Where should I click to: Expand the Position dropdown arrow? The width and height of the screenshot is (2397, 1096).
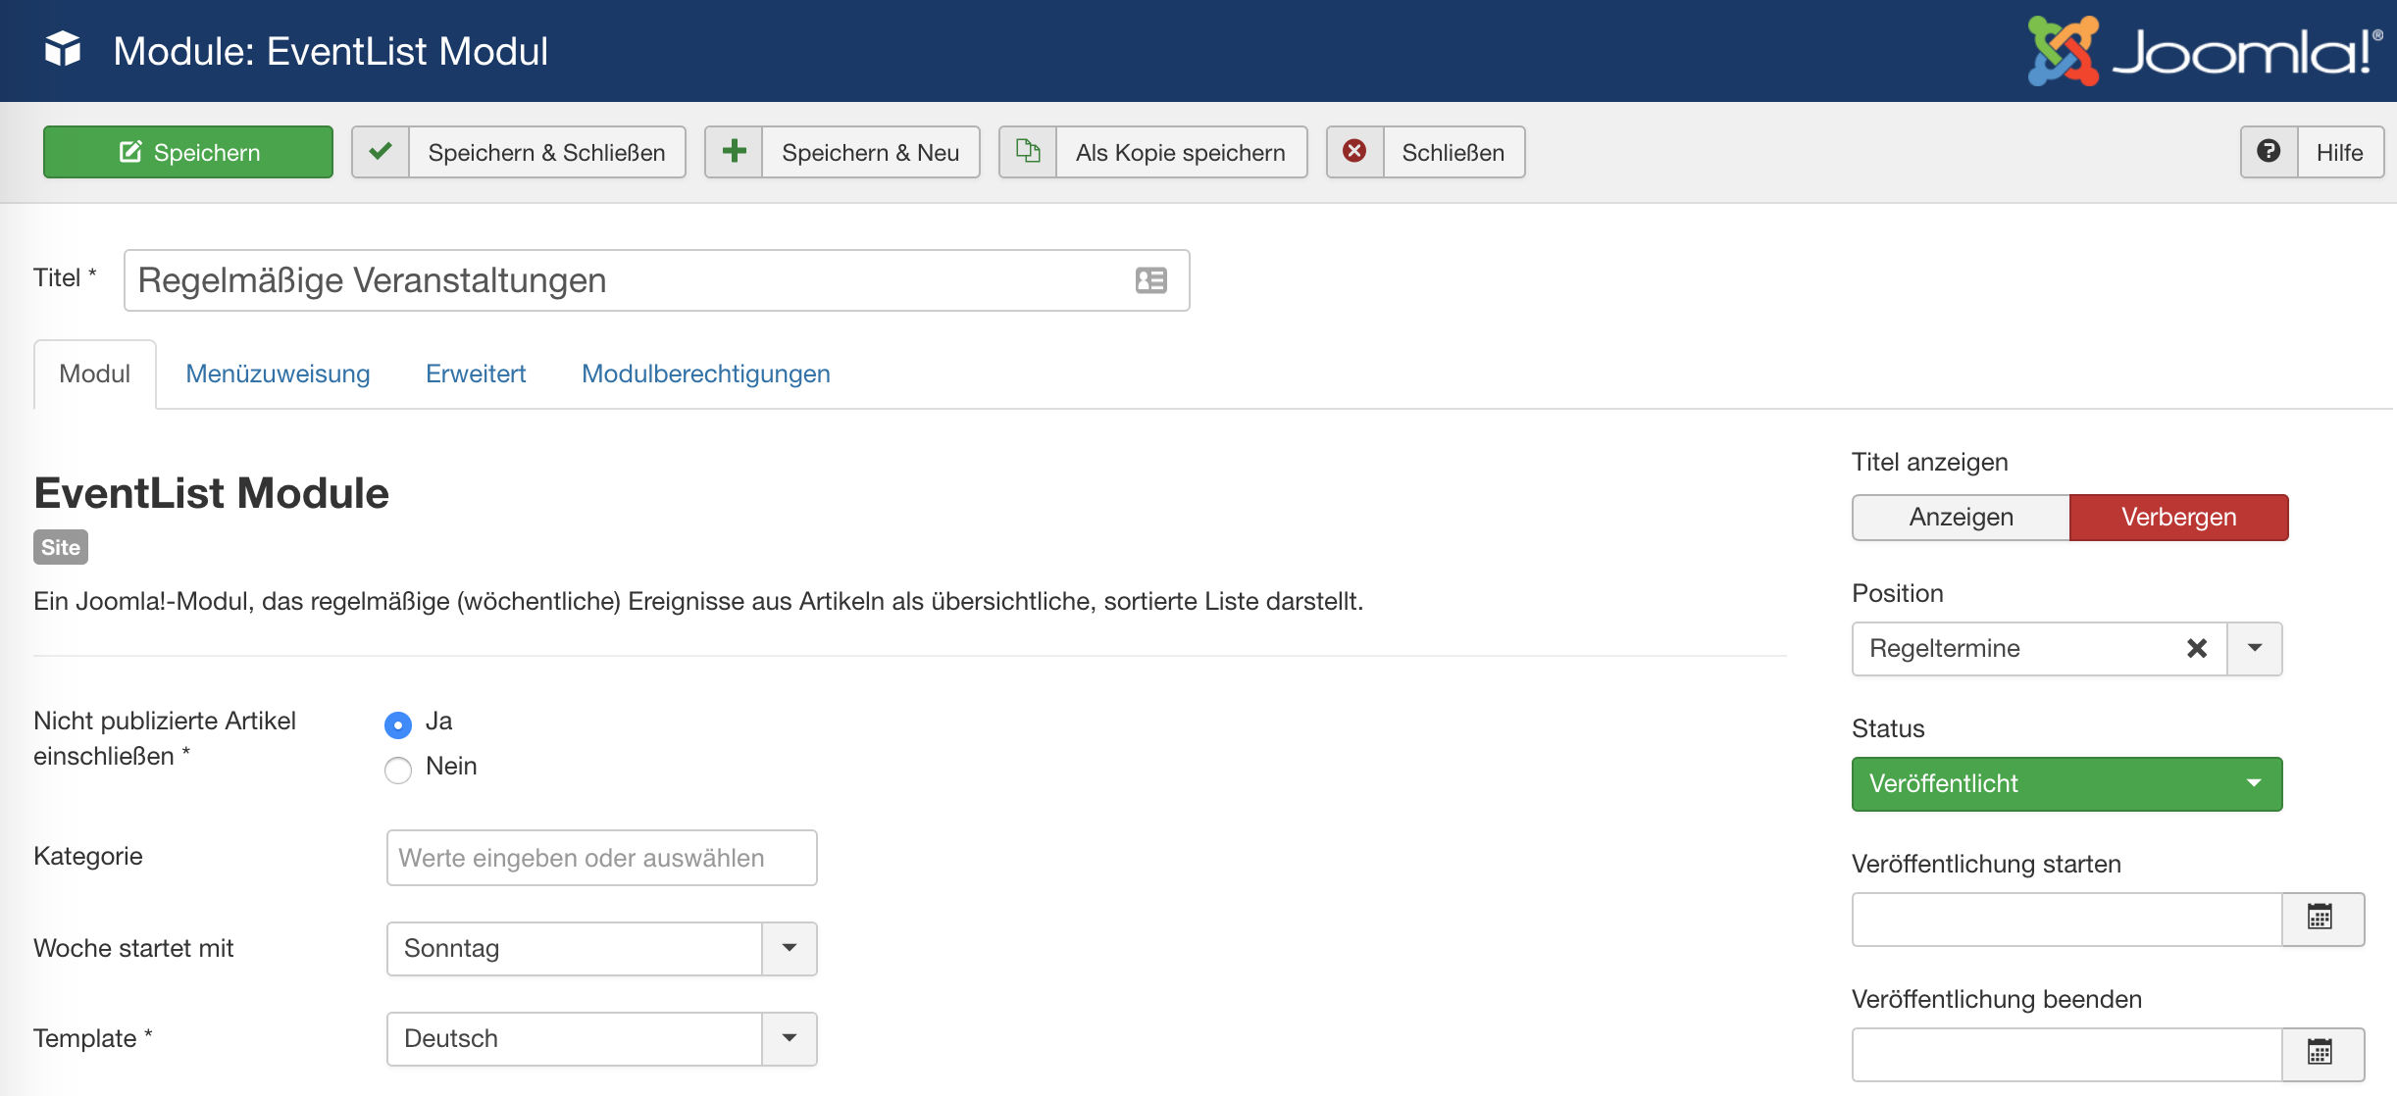click(x=2255, y=648)
